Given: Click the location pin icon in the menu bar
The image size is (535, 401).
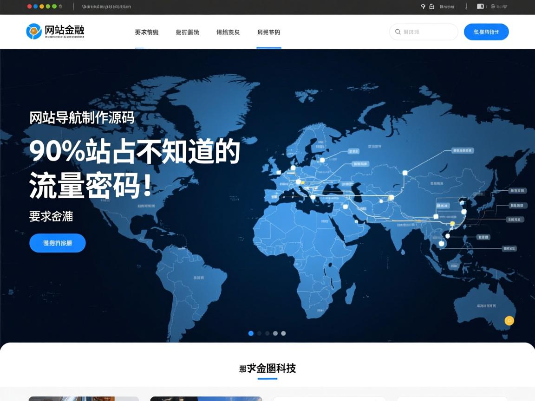Looking at the screenshot, I should 422,6.
